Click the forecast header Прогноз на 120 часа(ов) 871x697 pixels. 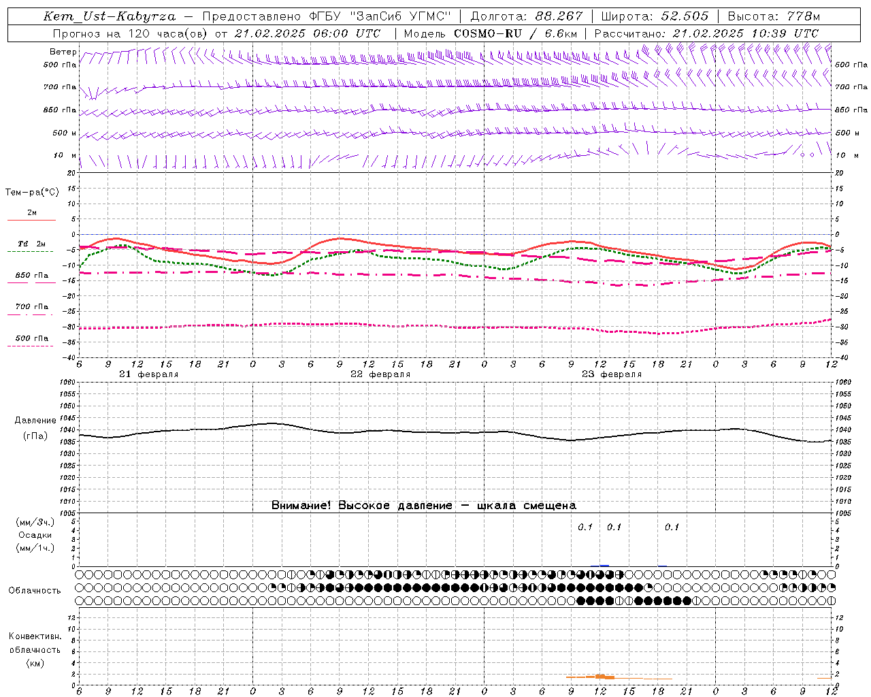(131, 33)
